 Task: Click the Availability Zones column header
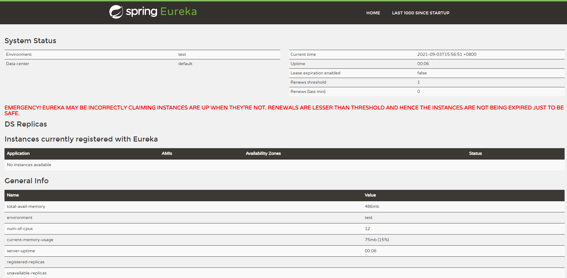click(x=263, y=153)
